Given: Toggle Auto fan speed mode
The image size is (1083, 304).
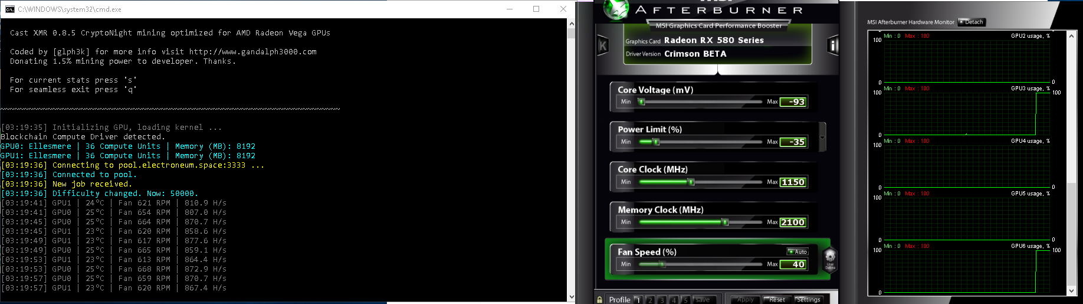Looking at the screenshot, I should 798,251.
